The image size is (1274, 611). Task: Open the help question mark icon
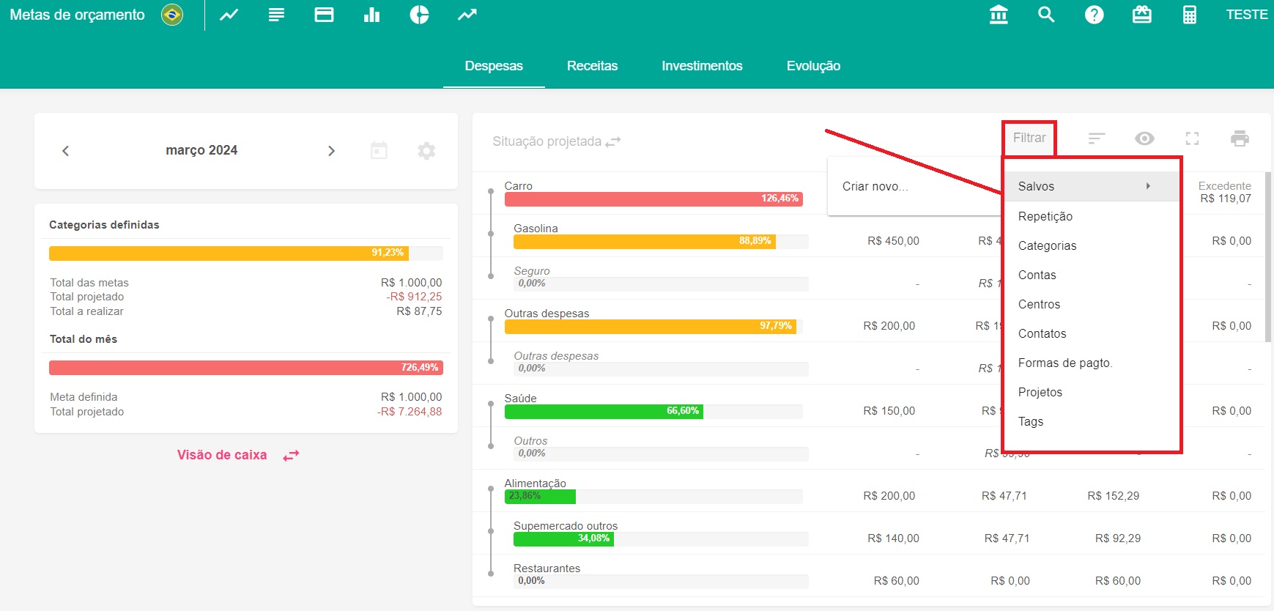click(1094, 15)
